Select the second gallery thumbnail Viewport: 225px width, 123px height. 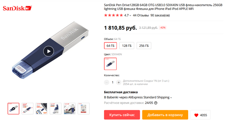[27, 108]
